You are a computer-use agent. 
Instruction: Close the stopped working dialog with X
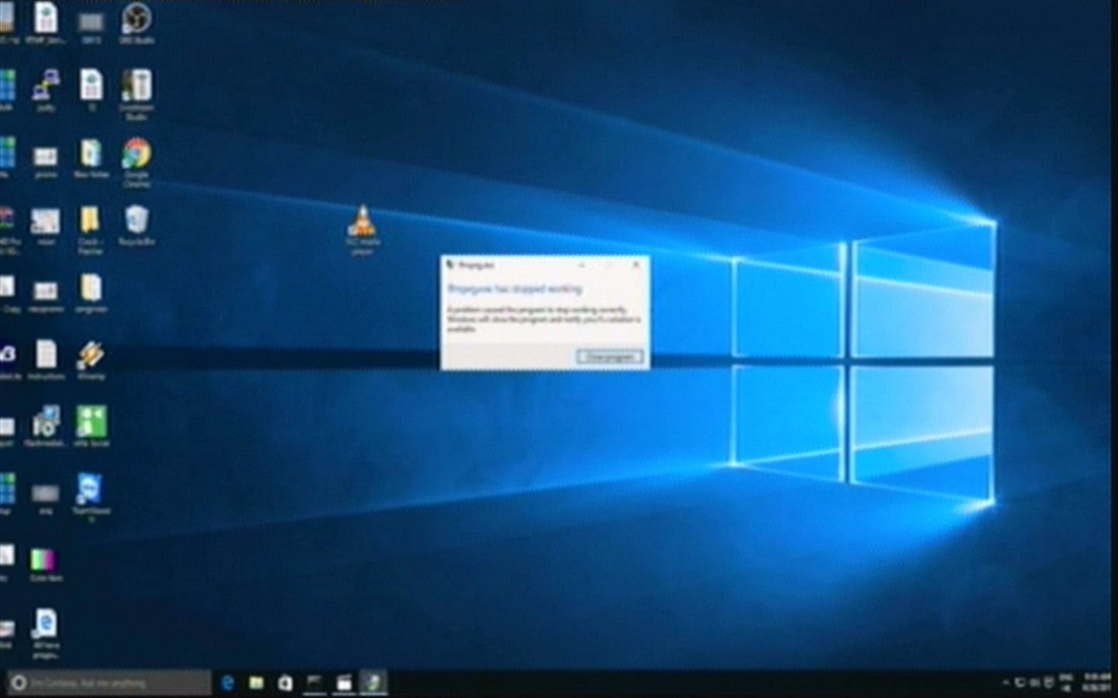tap(636, 264)
